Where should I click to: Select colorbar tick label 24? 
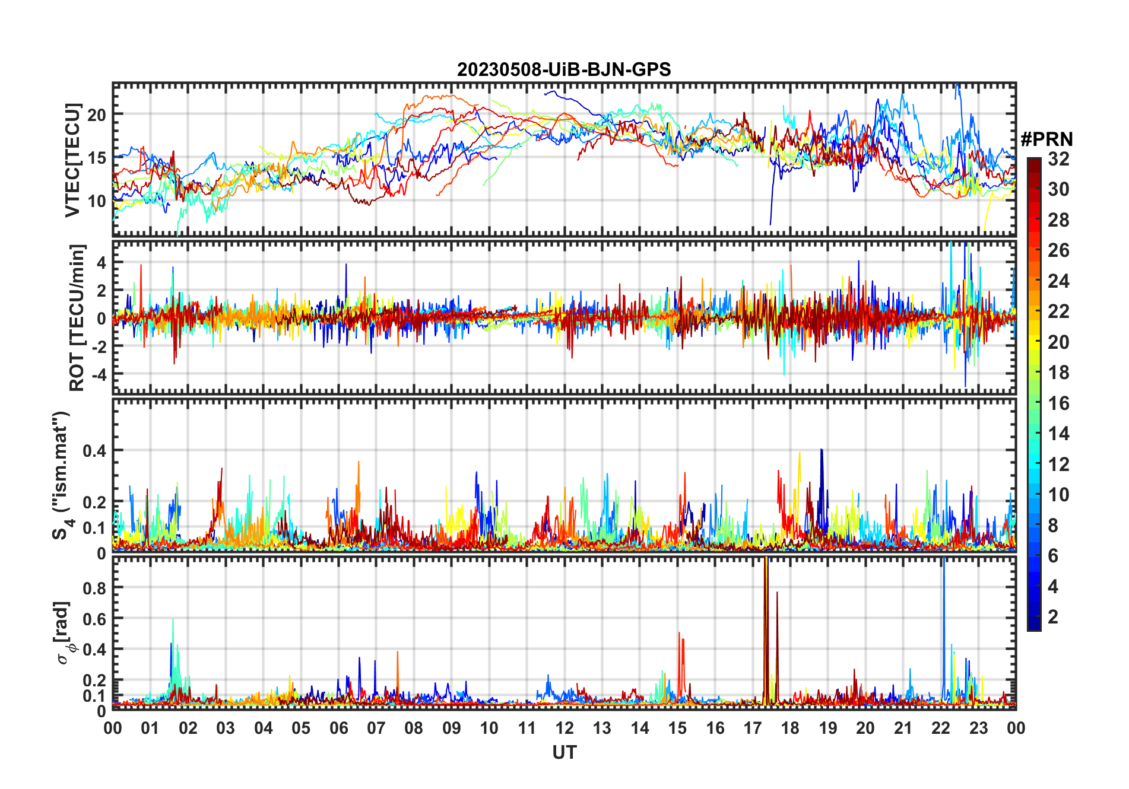(1058, 281)
